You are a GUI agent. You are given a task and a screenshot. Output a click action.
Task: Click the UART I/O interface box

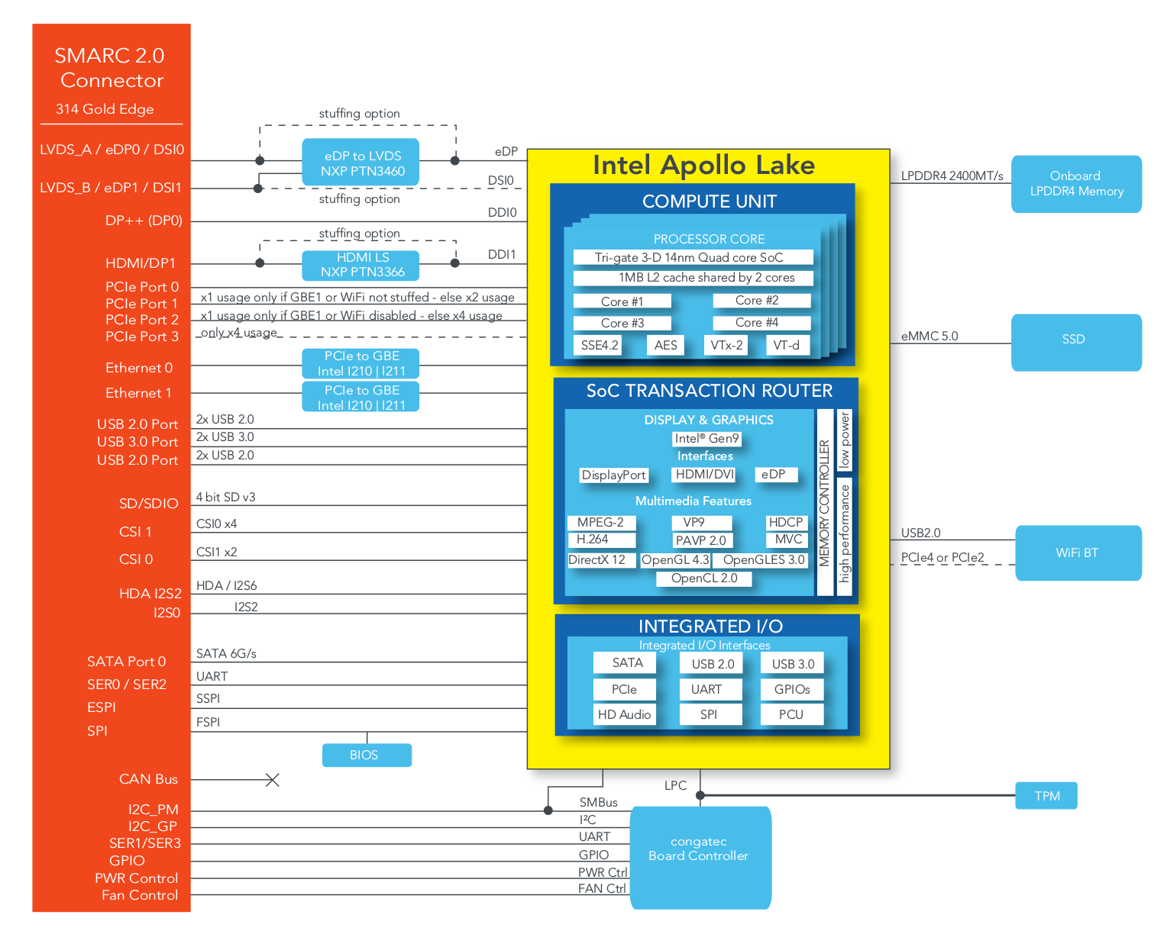click(711, 690)
